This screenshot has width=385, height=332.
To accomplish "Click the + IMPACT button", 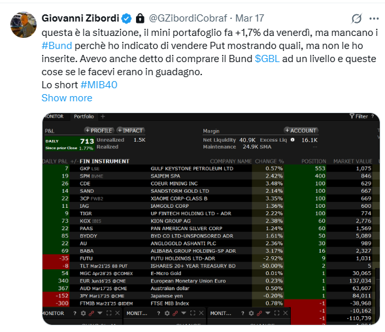I will pyautogui.click(x=131, y=131).
